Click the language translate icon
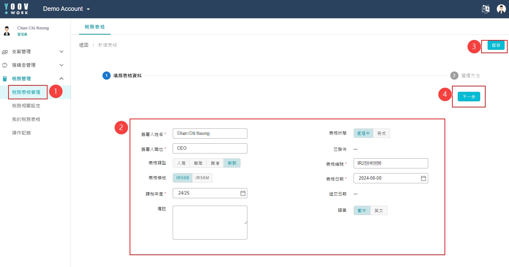This screenshot has height=267, width=509. point(486,9)
